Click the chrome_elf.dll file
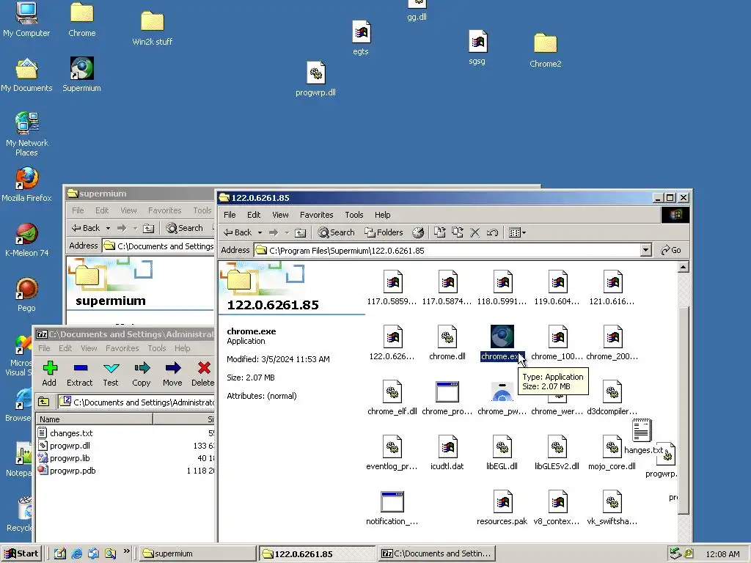751x563 pixels. (x=392, y=391)
